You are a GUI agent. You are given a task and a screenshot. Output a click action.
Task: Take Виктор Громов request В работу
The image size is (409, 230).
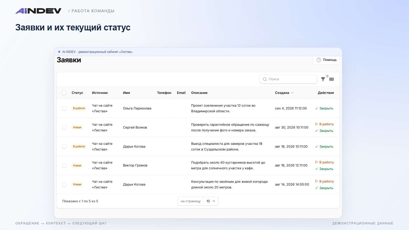click(324, 162)
